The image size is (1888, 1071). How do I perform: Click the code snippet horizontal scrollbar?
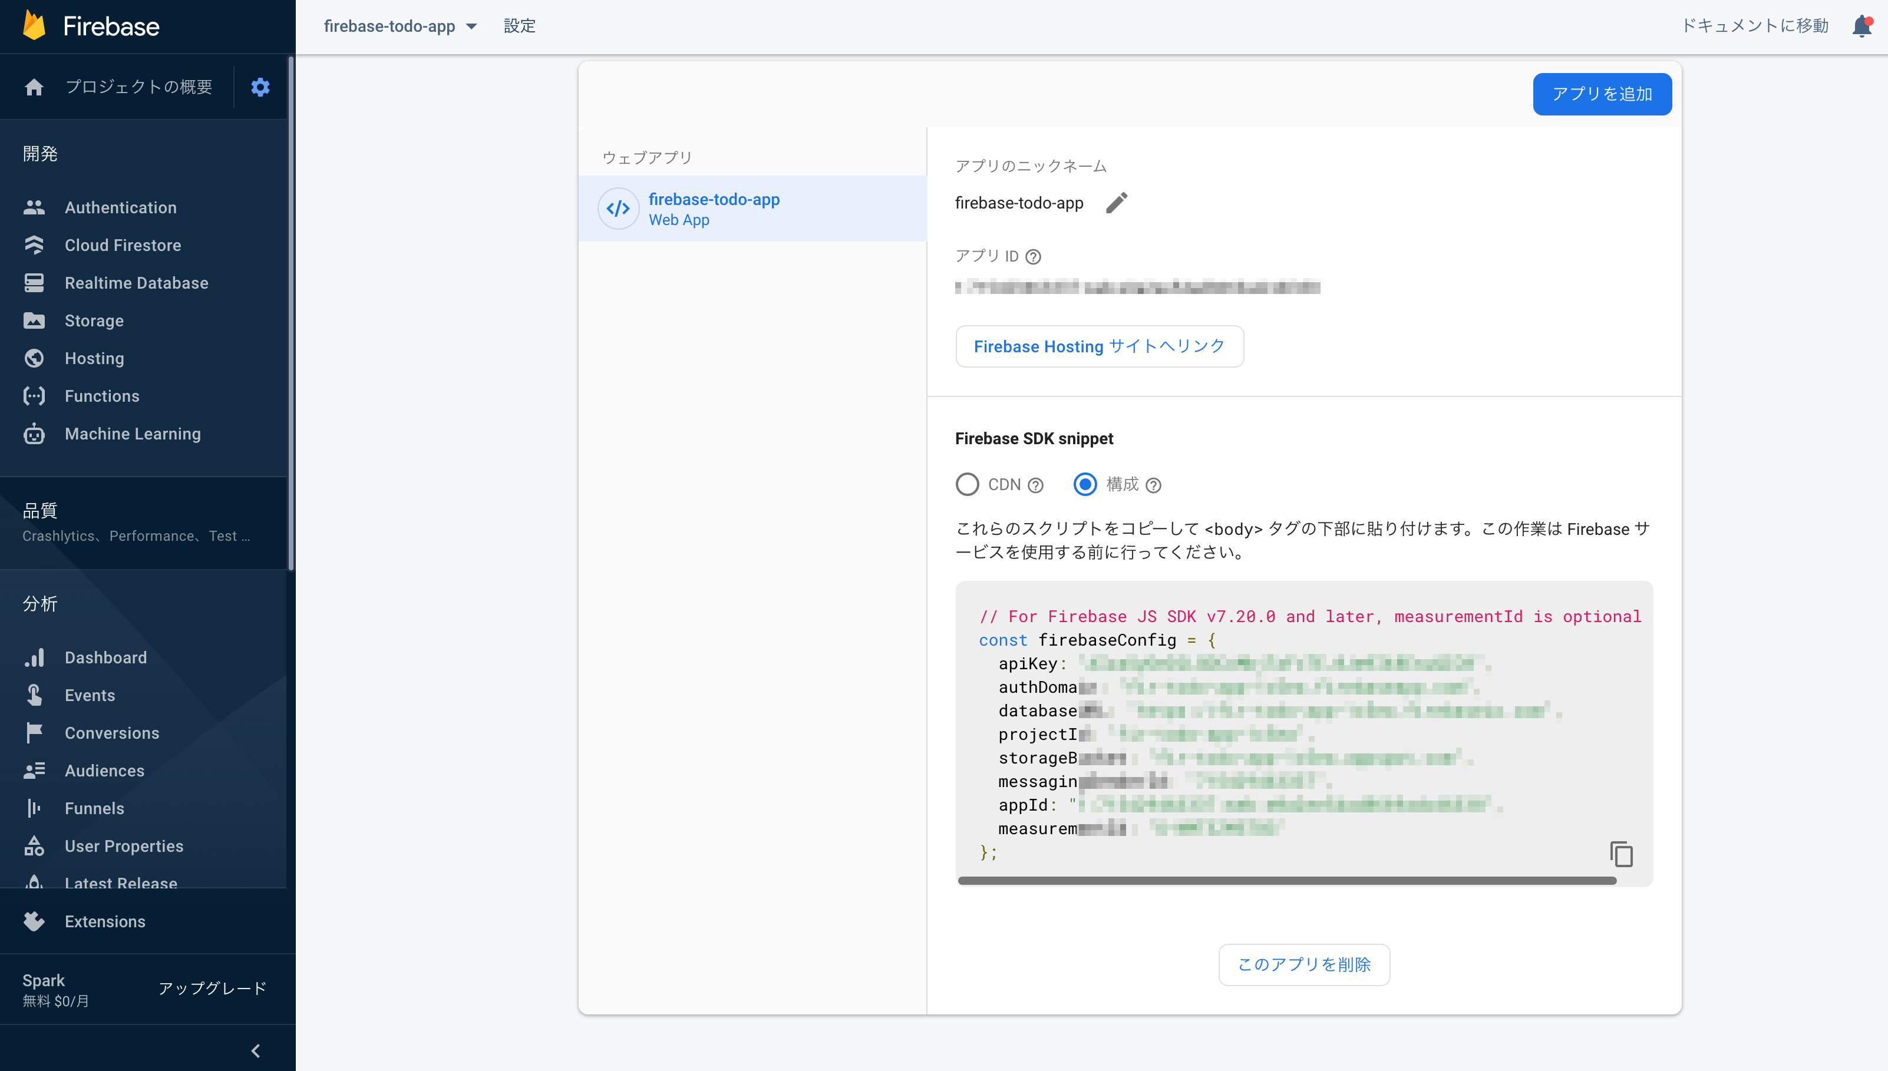[1287, 881]
